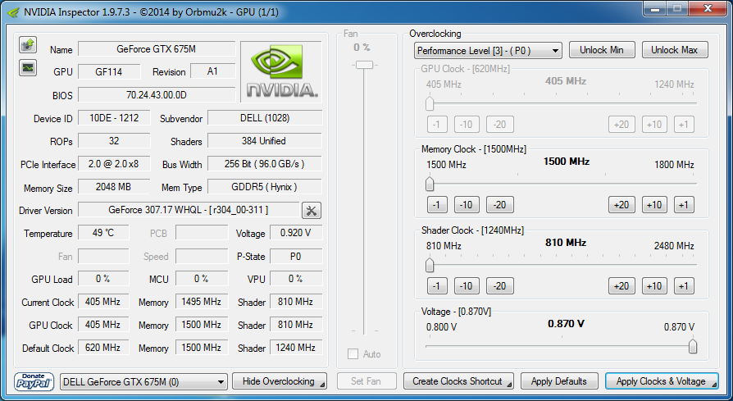Increase Memory Clock by 10
733x401 pixels.
point(654,205)
